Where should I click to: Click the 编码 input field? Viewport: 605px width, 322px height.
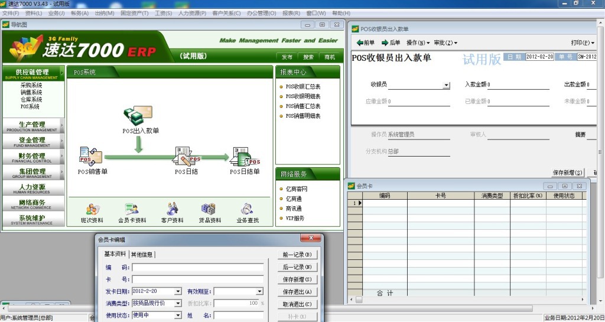pyautogui.click(x=198, y=267)
